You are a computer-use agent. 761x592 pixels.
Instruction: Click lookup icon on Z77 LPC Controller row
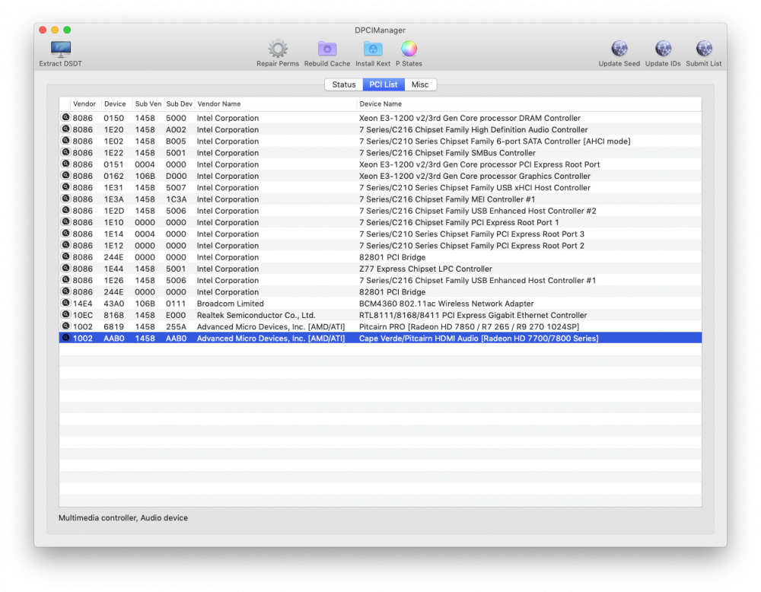[x=65, y=268]
